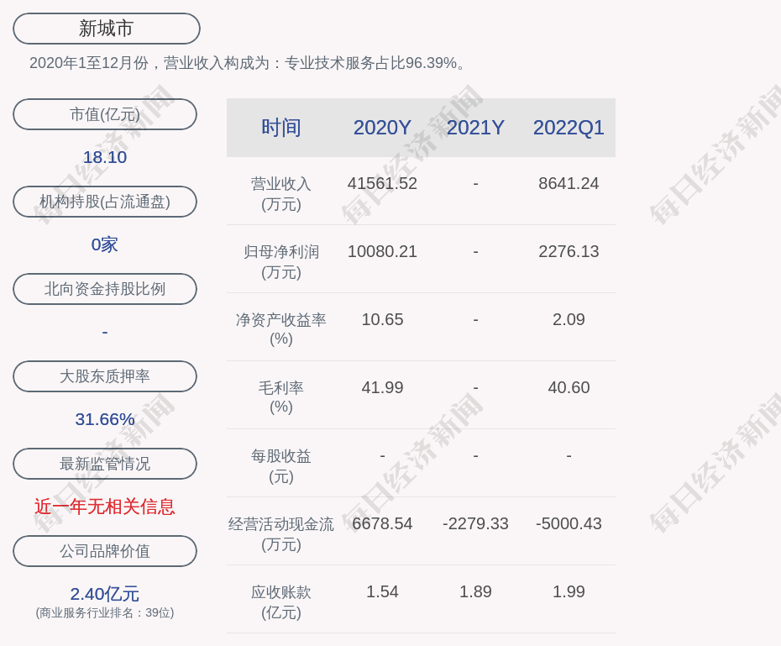Image resolution: width=781 pixels, height=646 pixels.
Task: Select the revenue value 41561.52
Action: click(x=382, y=183)
